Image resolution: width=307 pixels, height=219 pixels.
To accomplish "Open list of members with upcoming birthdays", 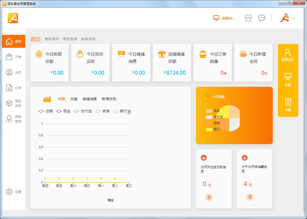I will (x=209, y=197).
